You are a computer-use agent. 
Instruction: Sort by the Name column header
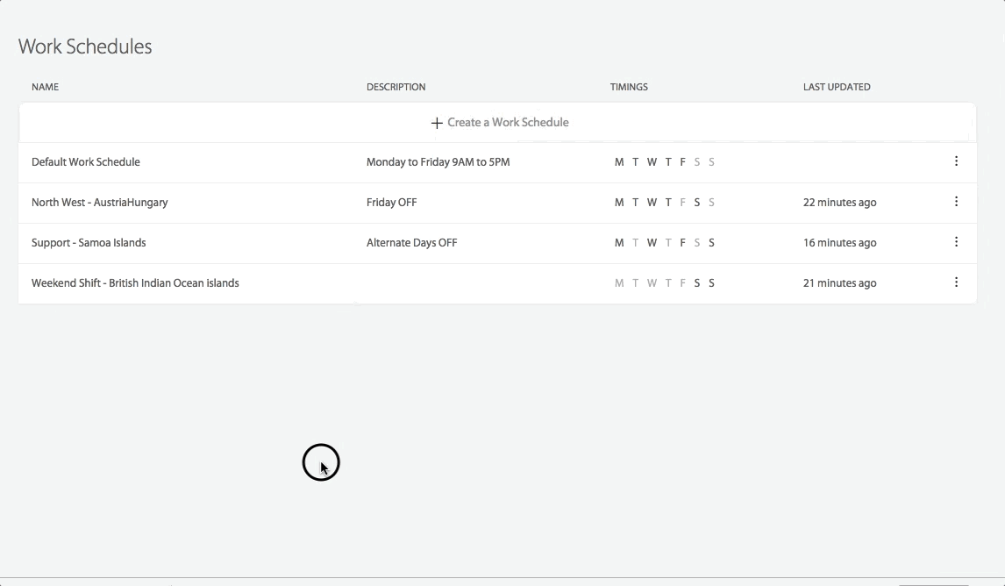[x=46, y=87]
